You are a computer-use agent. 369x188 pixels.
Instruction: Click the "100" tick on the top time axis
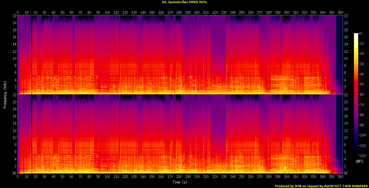(107, 12)
